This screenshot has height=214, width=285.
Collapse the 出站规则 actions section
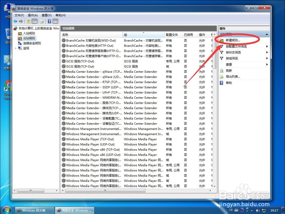pos(266,34)
